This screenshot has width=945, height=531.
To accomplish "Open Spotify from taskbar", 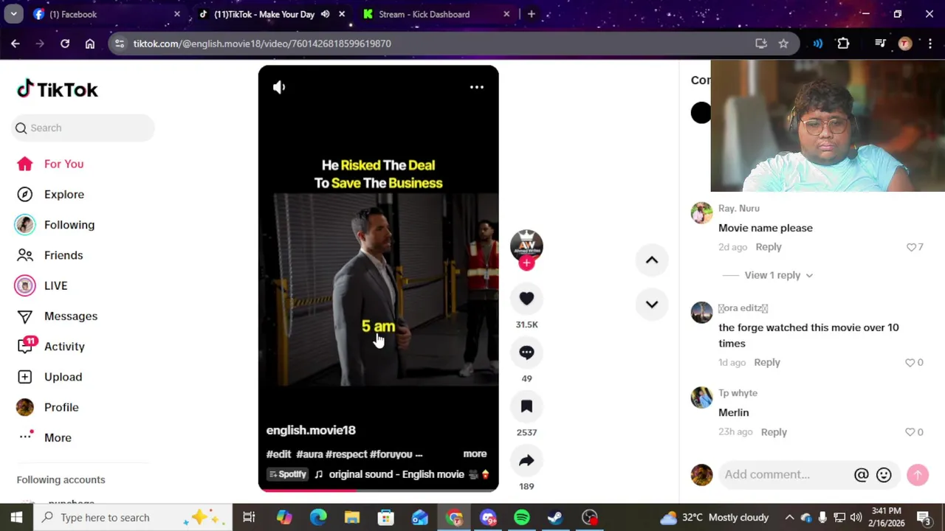I will 522,518.
